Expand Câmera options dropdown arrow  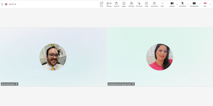tap(177, 4)
